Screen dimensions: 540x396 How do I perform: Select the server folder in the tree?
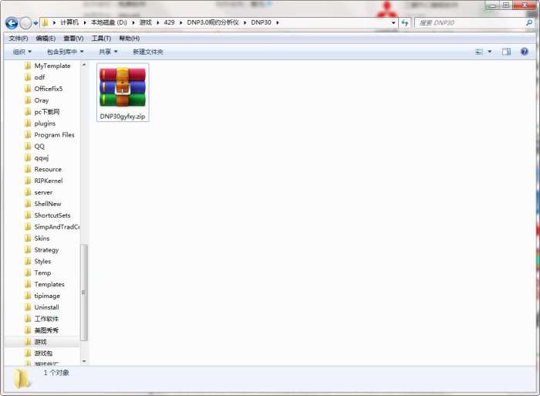point(39,192)
